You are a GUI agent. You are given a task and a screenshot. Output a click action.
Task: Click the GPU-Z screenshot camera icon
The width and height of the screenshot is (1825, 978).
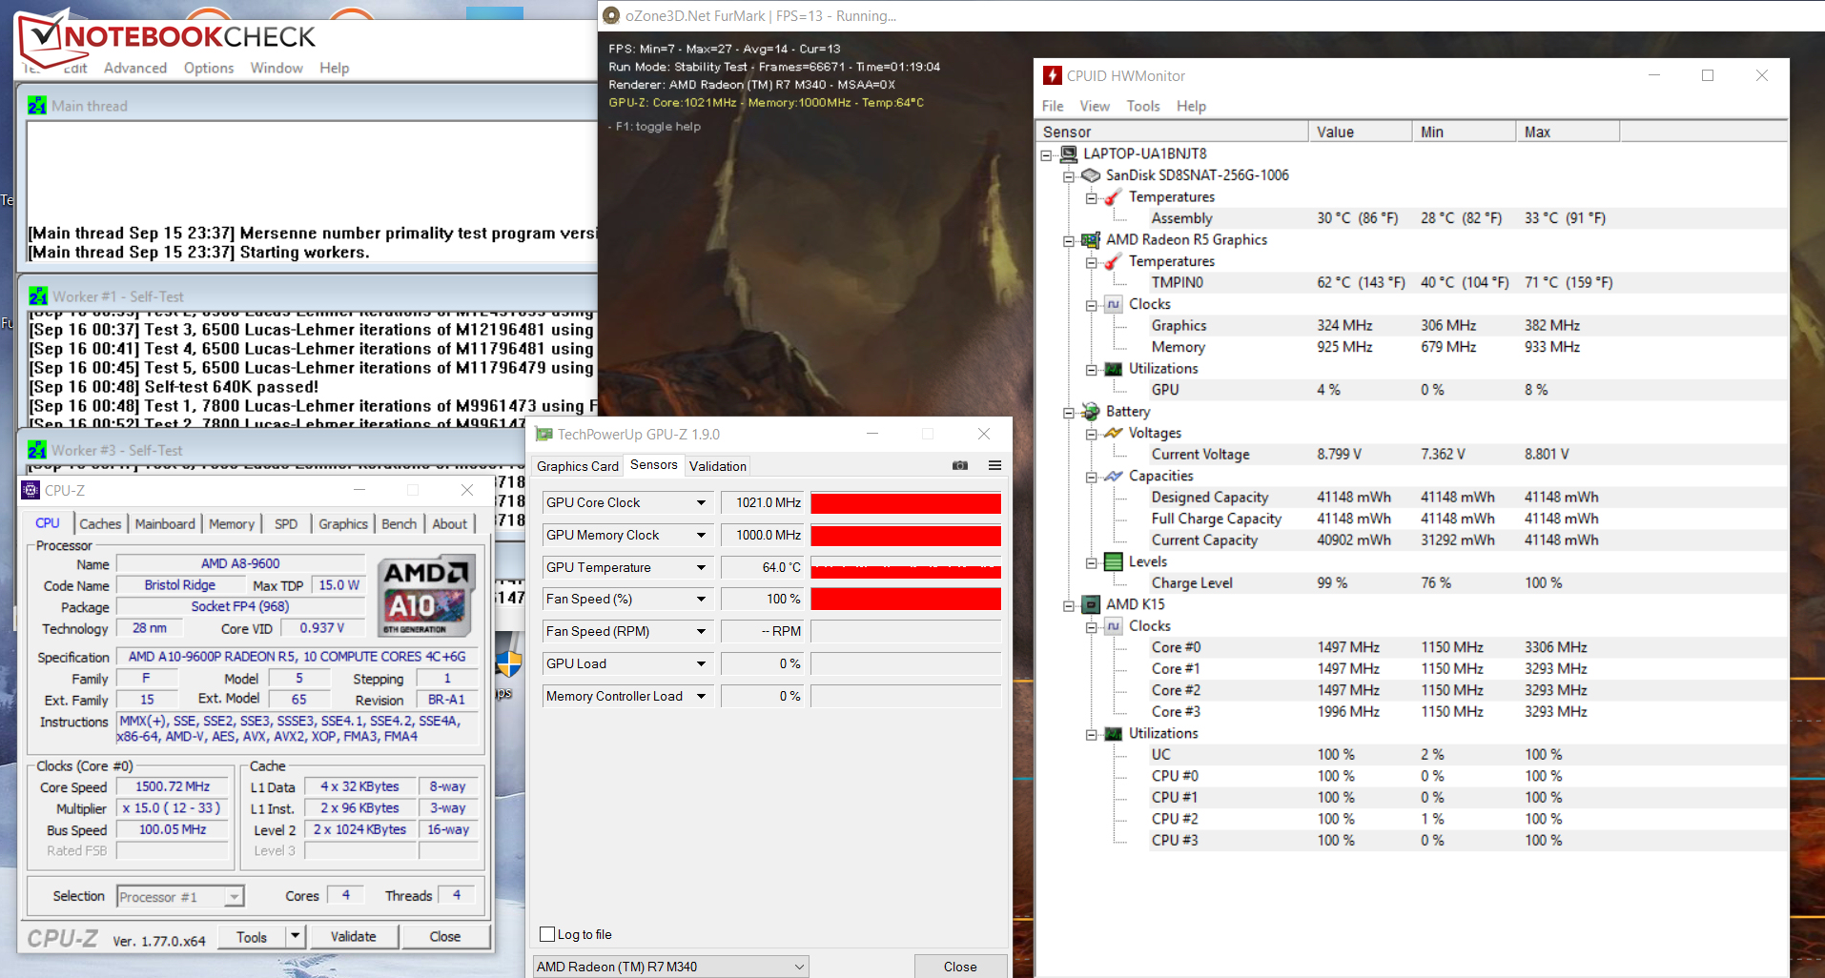click(960, 465)
